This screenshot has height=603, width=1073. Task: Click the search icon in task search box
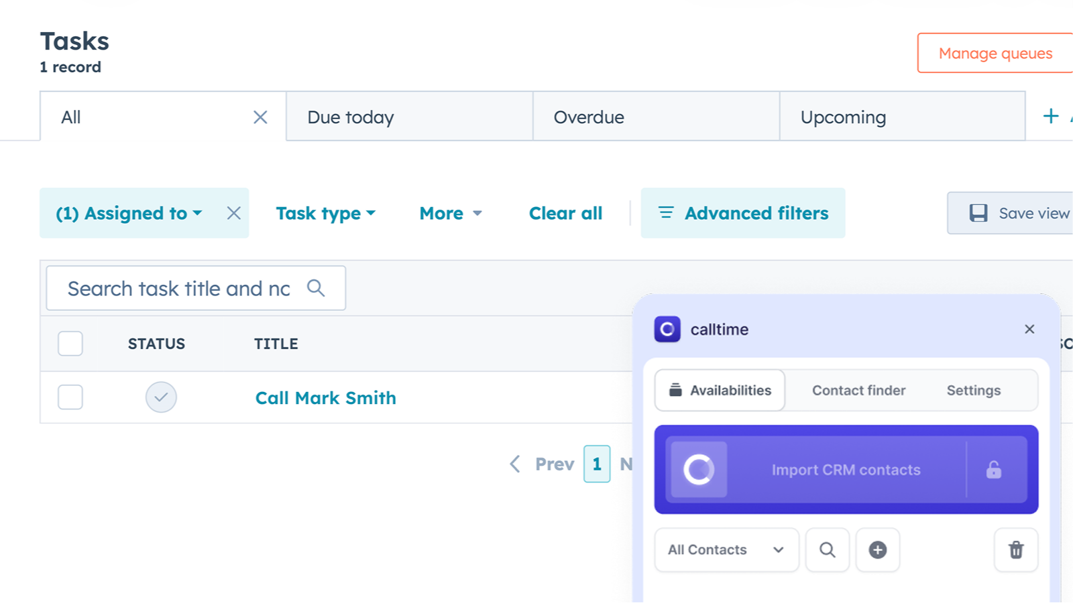(x=316, y=288)
